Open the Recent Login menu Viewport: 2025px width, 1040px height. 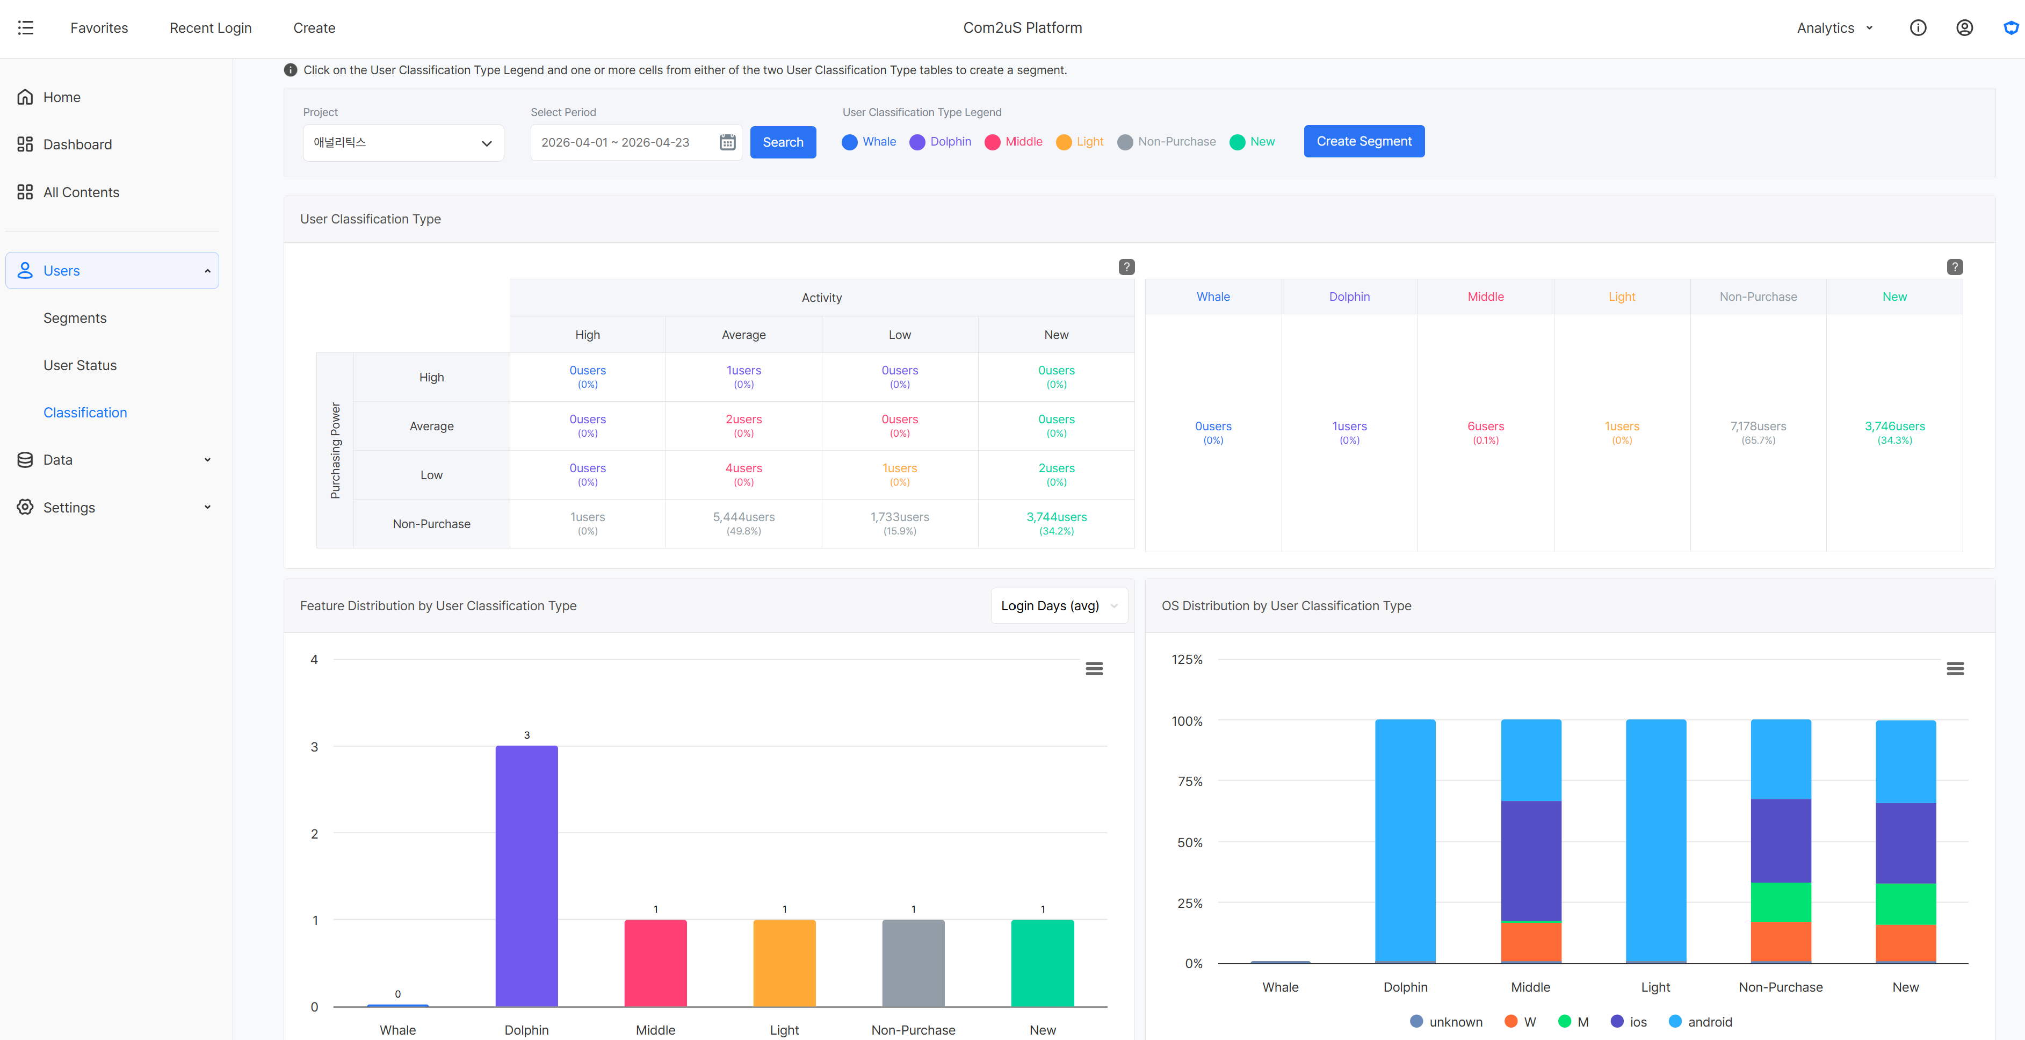click(x=211, y=27)
